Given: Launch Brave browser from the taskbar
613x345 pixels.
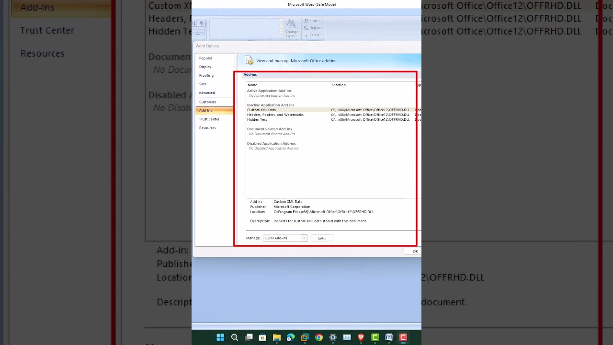Looking at the screenshot, I should (361, 337).
